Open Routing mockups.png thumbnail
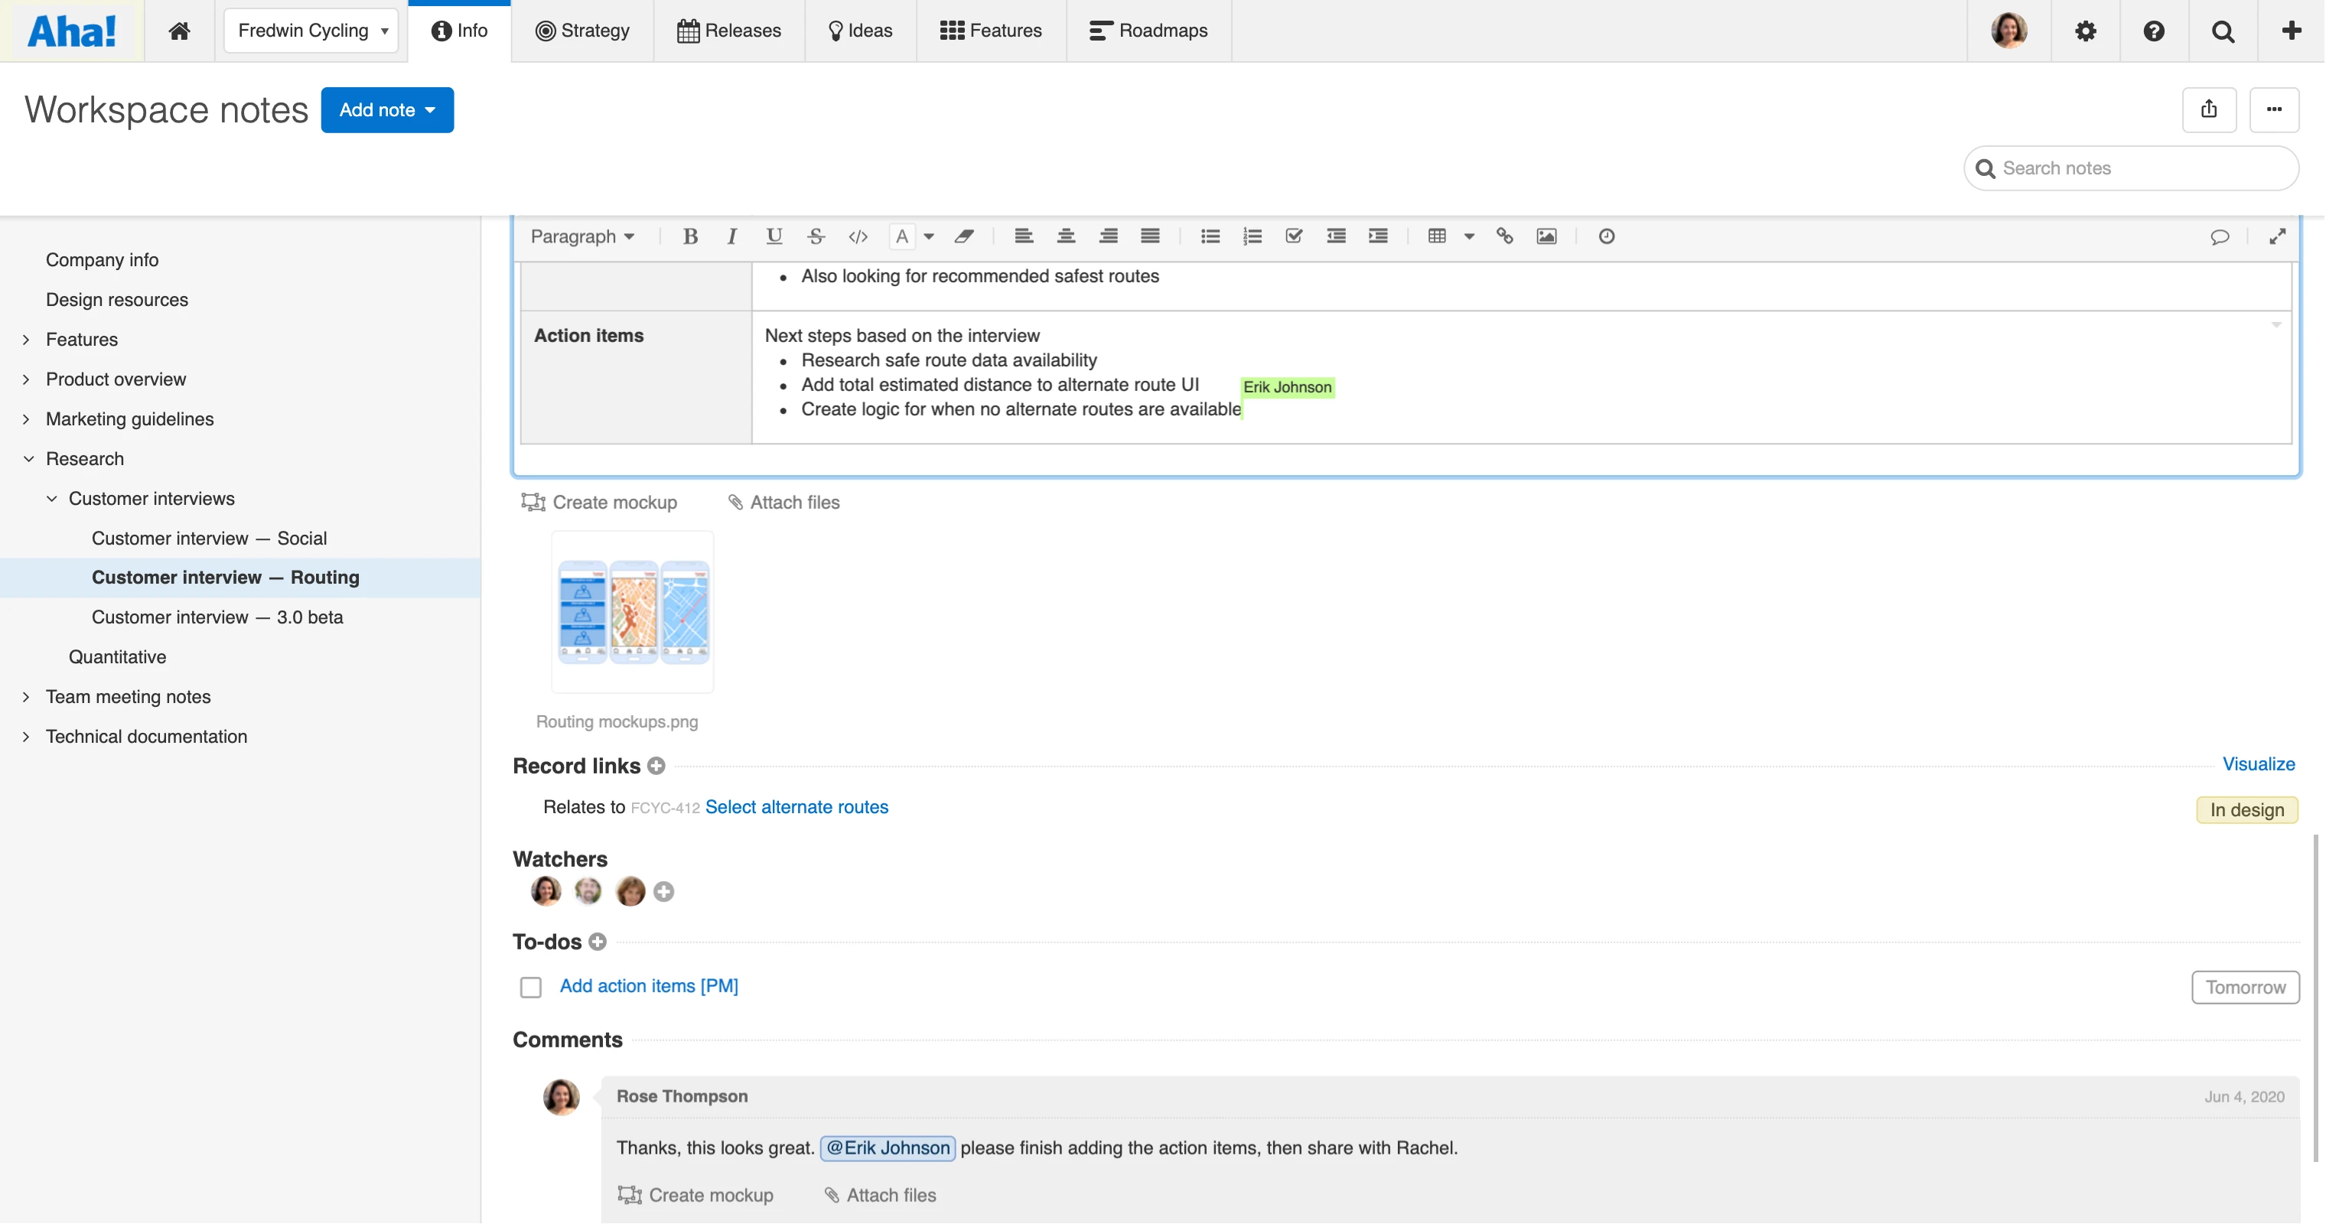2326x1224 pixels. 633,612
